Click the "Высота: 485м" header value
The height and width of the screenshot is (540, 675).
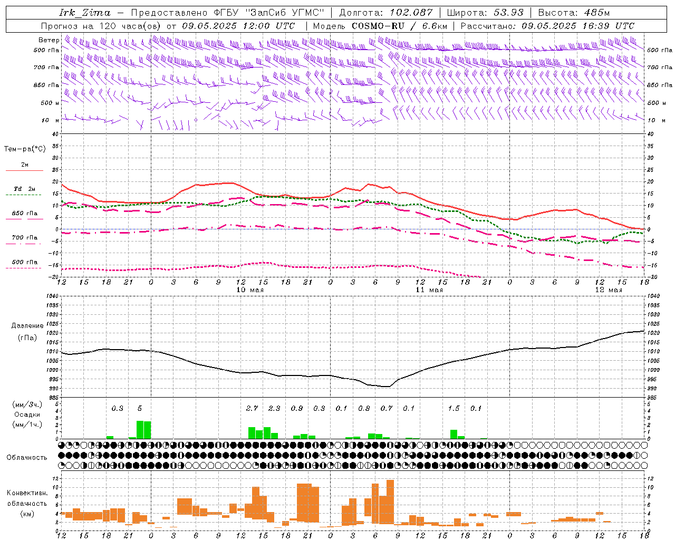tap(574, 13)
